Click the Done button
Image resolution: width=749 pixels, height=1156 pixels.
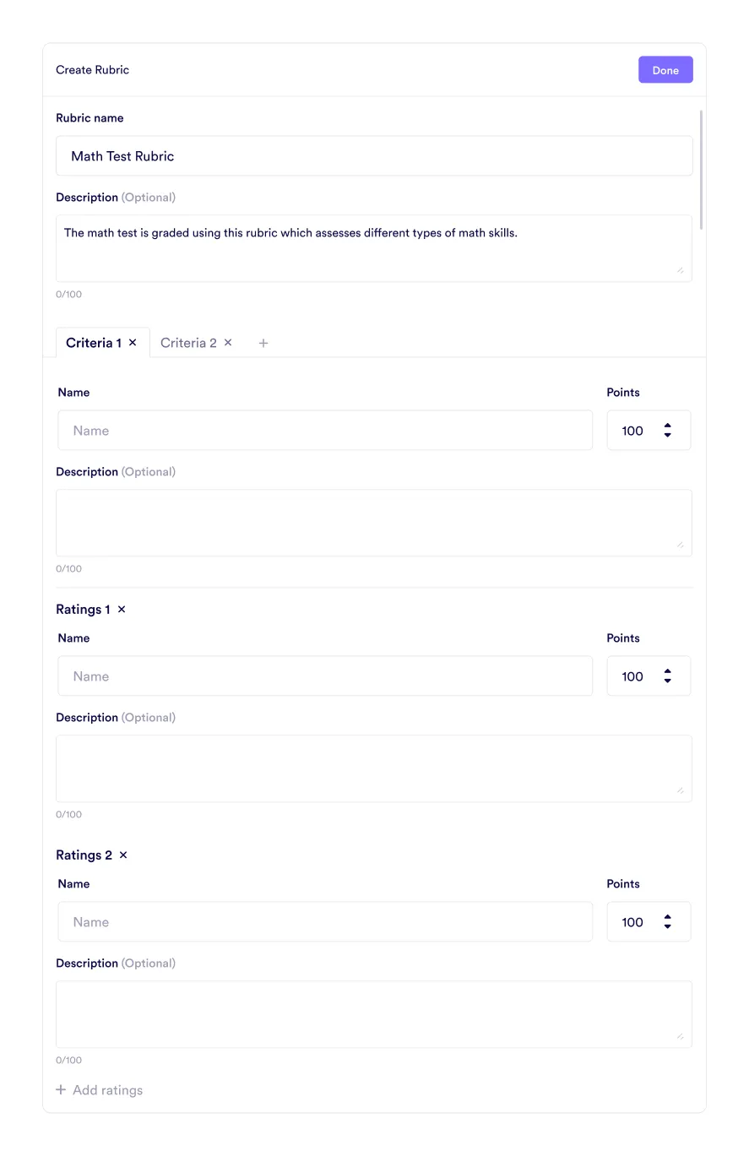[x=665, y=69]
